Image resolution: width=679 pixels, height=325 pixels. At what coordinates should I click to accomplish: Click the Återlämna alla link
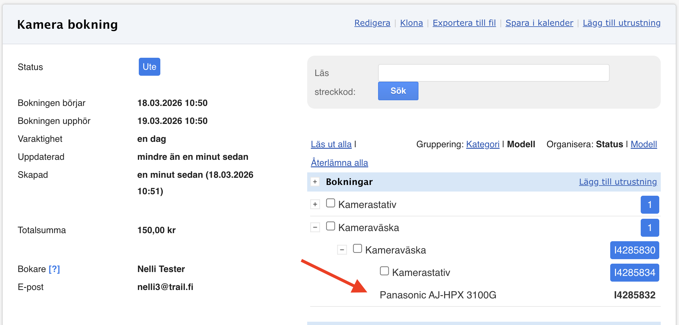coord(339,162)
